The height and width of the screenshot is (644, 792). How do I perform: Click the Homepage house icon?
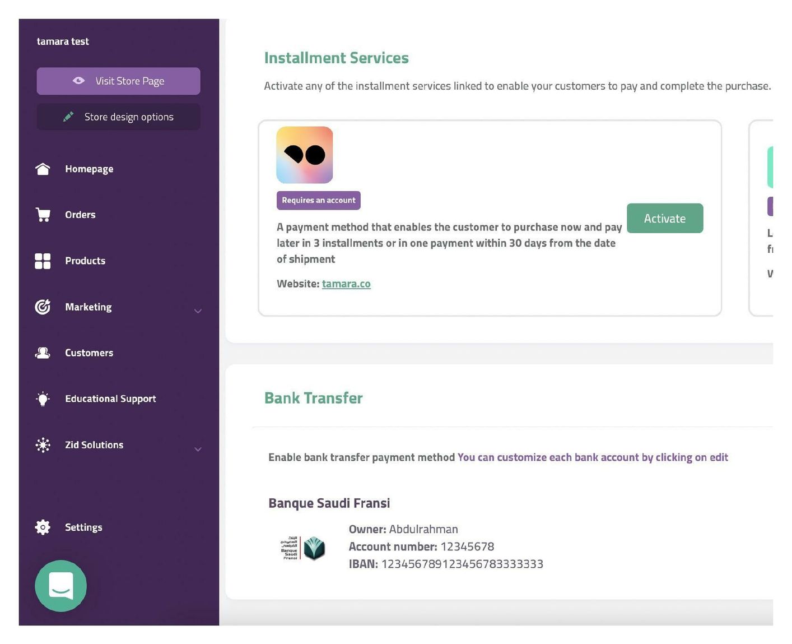43,169
